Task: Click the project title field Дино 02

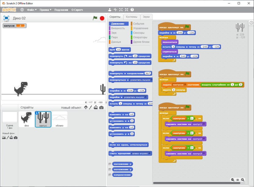Action: (x=19, y=18)
